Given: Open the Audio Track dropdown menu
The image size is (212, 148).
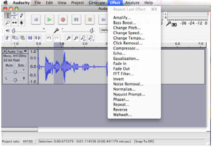Looking at the screenshot, I should click(25, 51).
